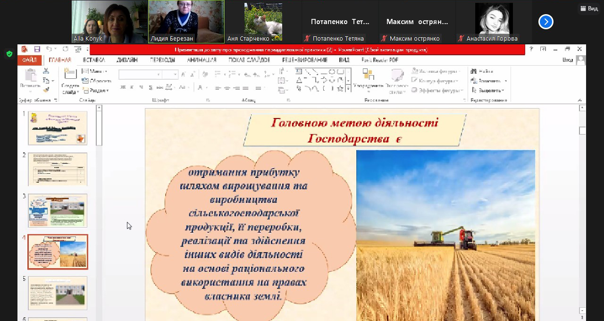Activate the Format Painter brush
The image size is (604, 321).
[x=46, y=89]
